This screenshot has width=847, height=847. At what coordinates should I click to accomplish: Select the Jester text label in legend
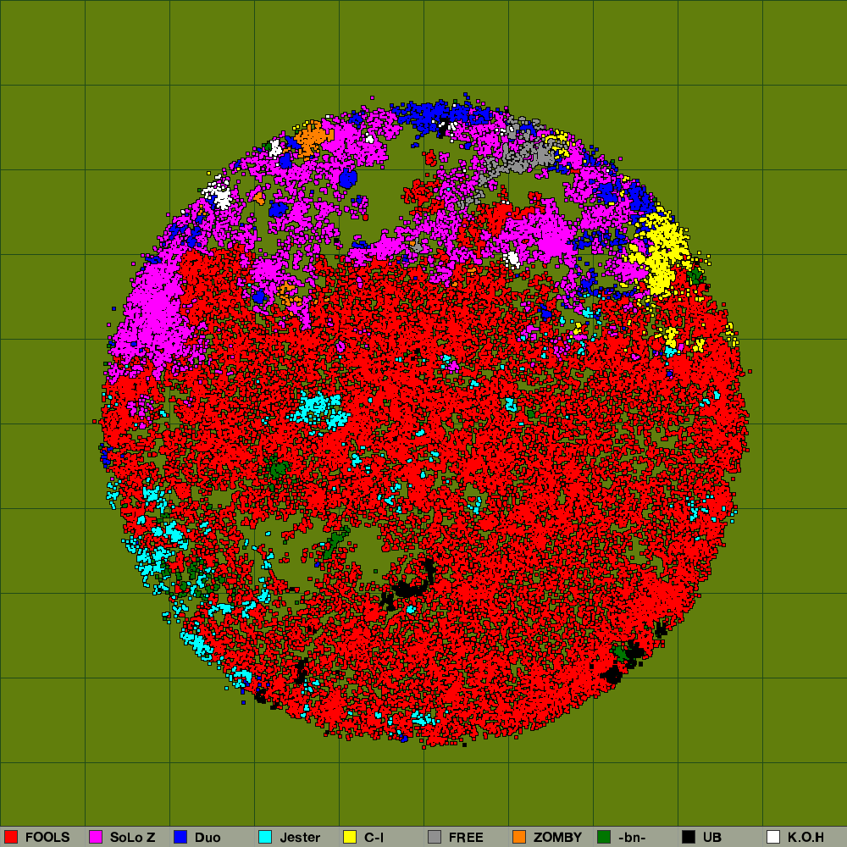(x=300, y=837)
